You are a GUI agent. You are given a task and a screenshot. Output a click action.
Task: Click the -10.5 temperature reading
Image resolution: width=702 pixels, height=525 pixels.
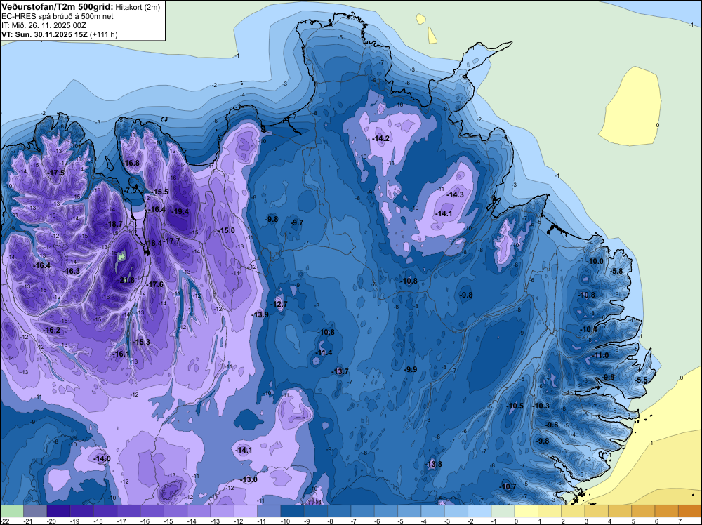(515, 406)
